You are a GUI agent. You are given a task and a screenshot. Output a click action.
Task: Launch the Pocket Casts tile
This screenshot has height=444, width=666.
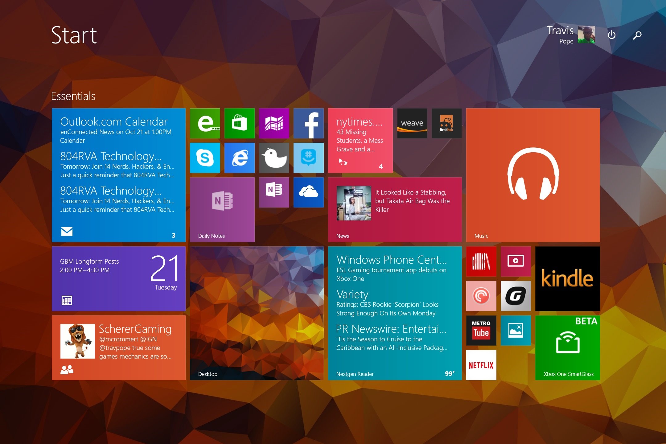481,296
